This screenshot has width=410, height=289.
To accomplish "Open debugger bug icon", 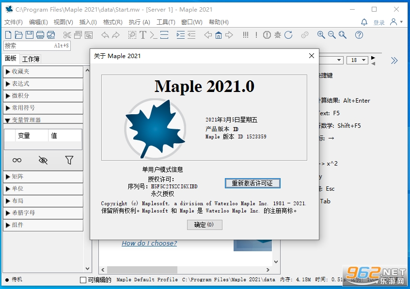I will (x=278, y=35).
